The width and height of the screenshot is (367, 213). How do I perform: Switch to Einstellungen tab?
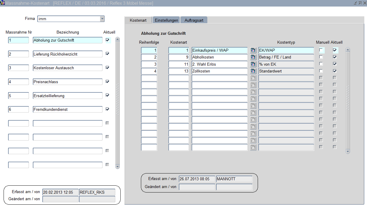coord(166,20)
